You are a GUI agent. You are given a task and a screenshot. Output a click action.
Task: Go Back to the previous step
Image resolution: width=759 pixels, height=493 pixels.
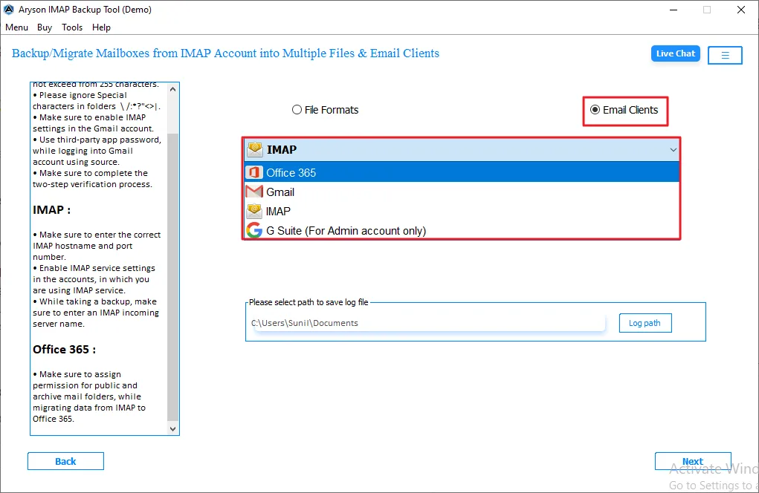tap(66, 461)
